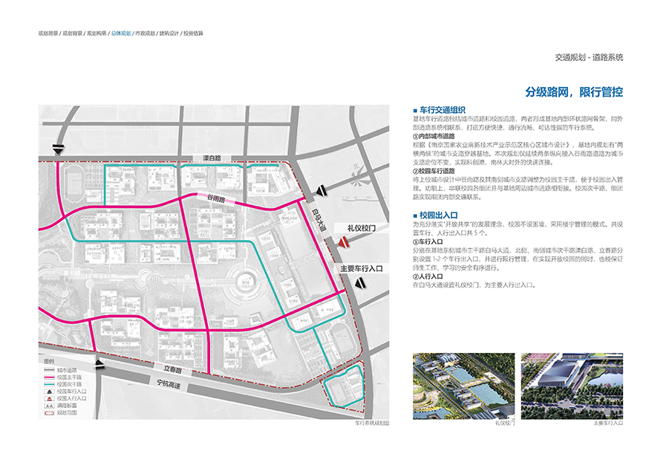Click the 礼仪校门 callout label on the map
Screen dimensions: 646x457
click(362, 228)
